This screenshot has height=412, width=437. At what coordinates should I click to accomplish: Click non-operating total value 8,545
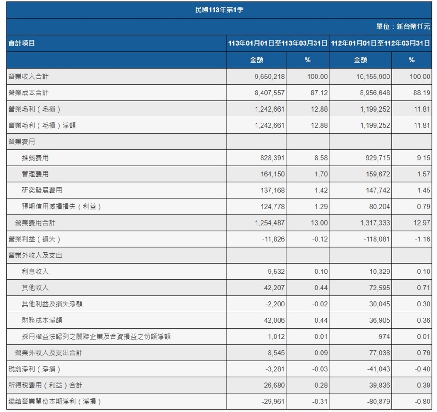coord(276,353)
